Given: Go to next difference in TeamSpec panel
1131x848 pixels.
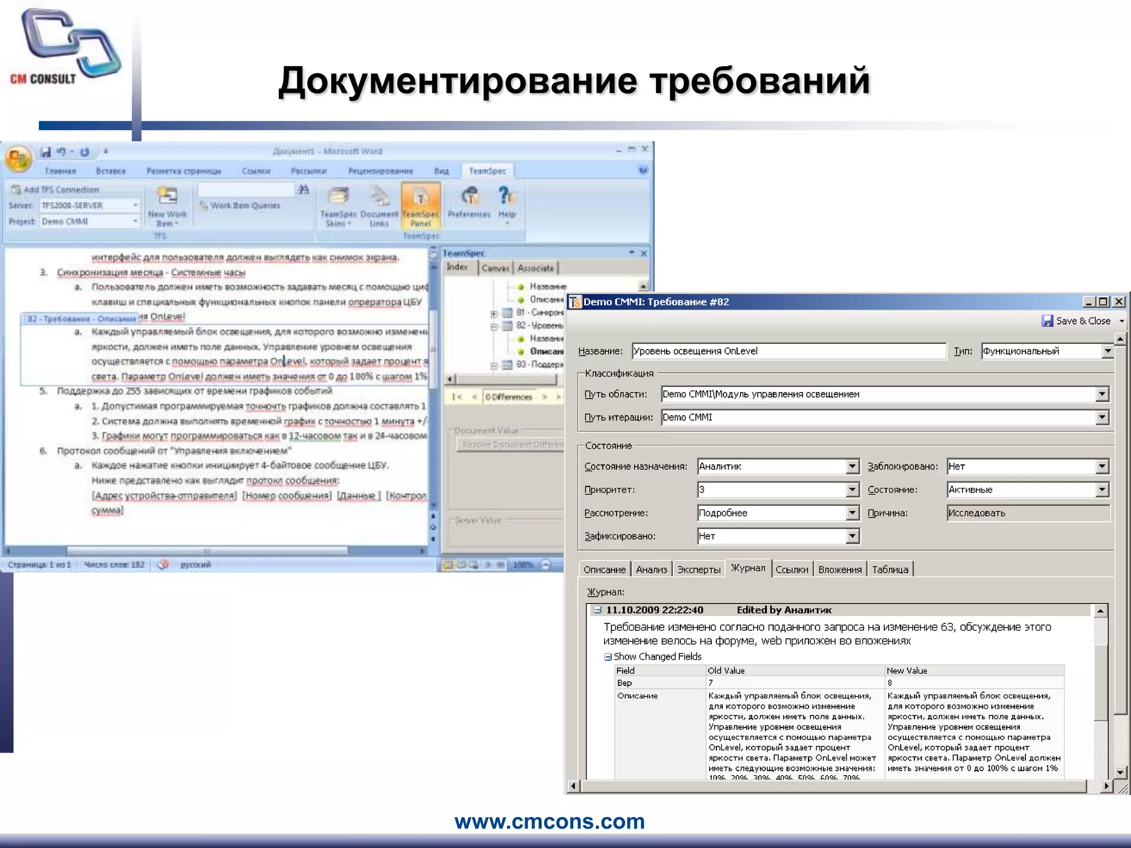Looking at the screenshot, I should [x=545, y=397].
